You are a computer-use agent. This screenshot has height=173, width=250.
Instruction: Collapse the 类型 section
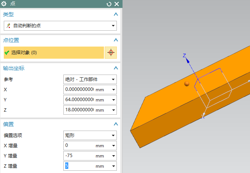point(116,14)
